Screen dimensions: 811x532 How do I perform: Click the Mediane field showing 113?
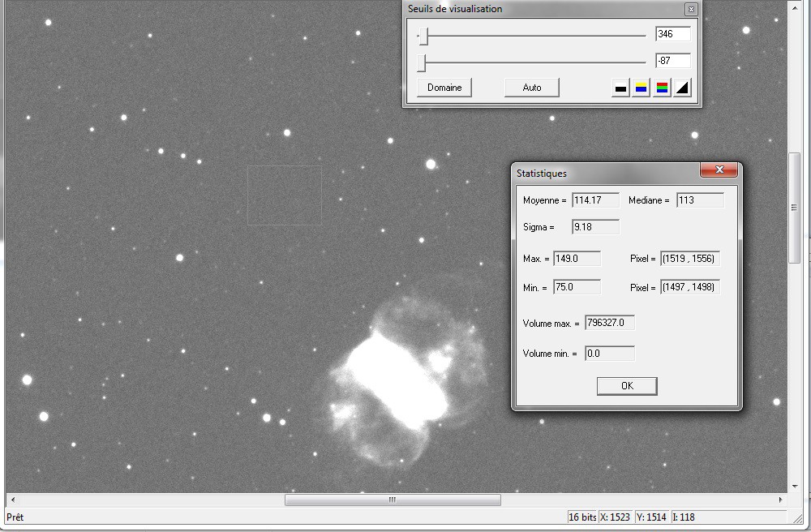pyautogui.click(x=701, y=199)
